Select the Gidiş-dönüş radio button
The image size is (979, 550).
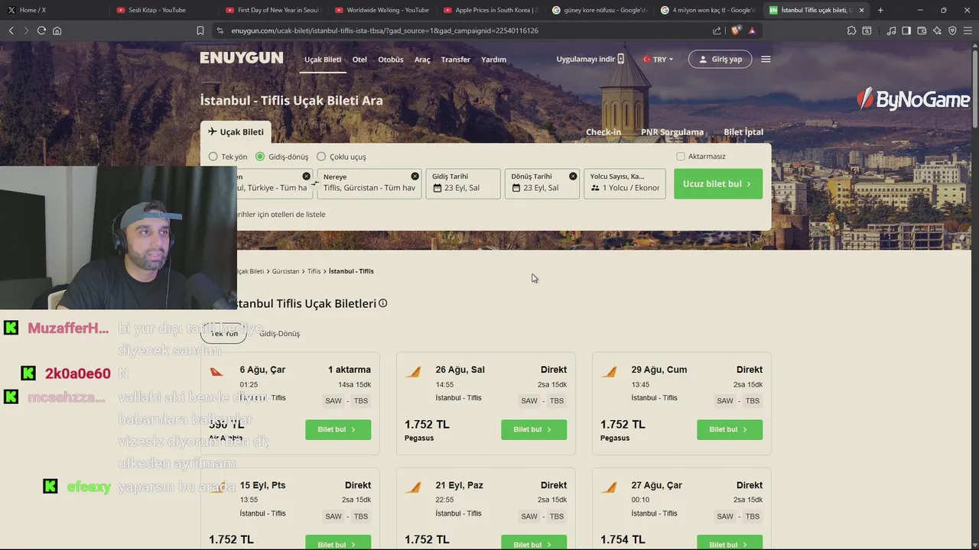[x=260, y=157]
